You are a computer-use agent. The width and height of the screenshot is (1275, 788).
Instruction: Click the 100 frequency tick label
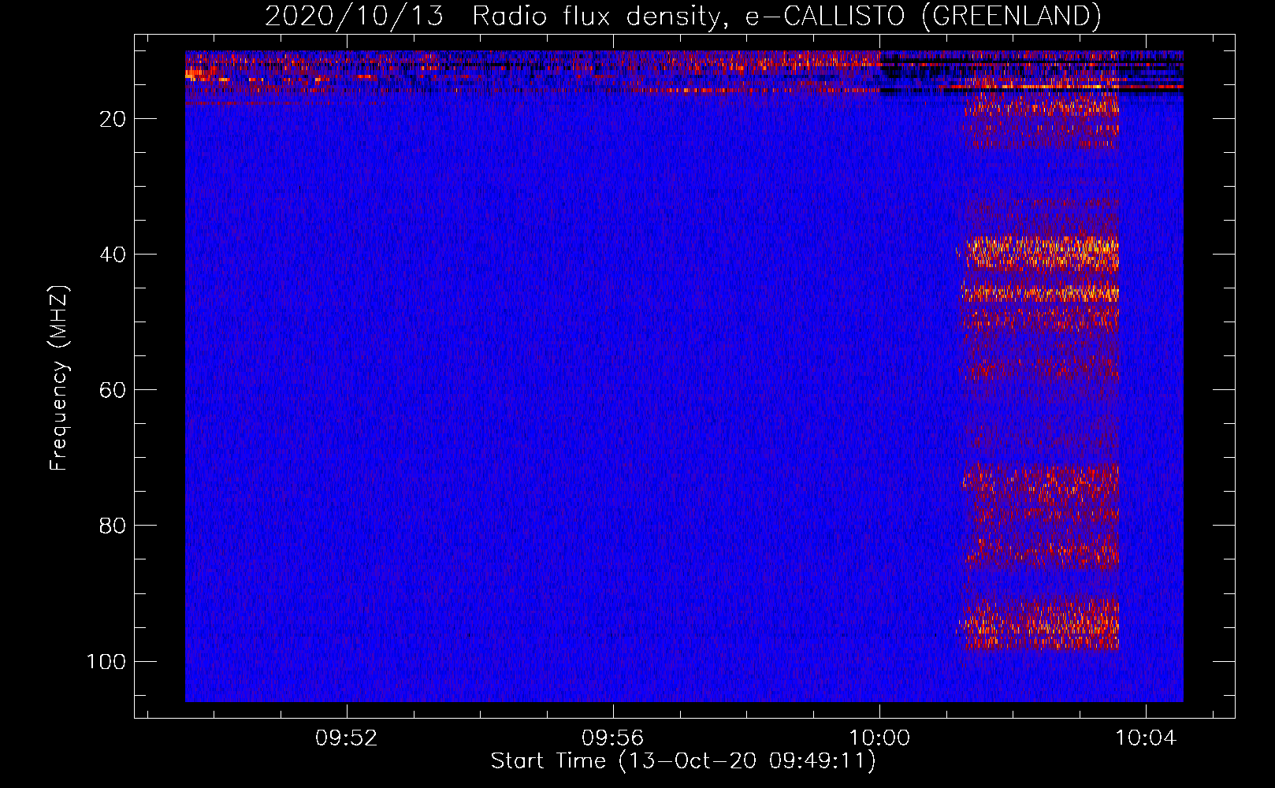[106, 661]
